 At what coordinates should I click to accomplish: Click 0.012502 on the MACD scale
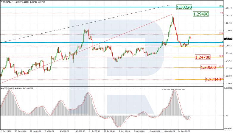tap(228, 88)
